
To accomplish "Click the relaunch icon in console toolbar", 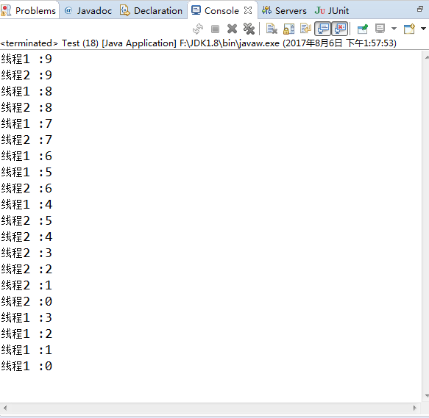I will (198, 29).
